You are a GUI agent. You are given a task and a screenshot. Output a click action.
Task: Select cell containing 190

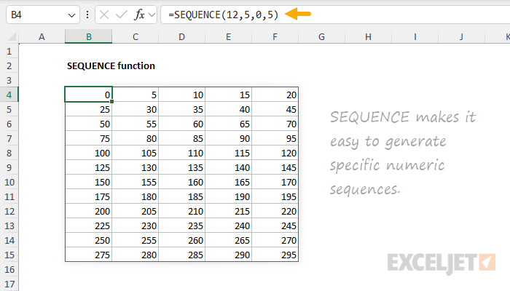pos(228,196)
